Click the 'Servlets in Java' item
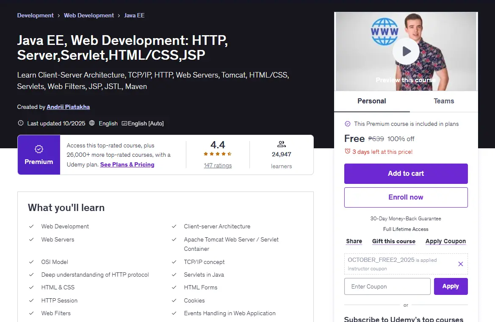 (x=204, y=275)
